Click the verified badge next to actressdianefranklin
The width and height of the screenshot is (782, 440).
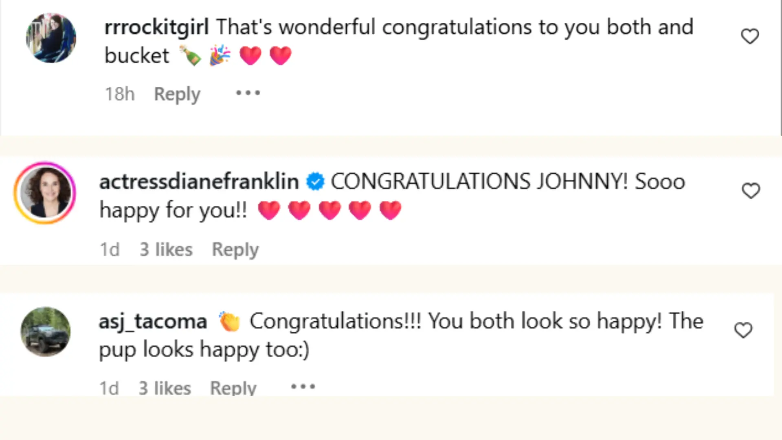(315, 181)
